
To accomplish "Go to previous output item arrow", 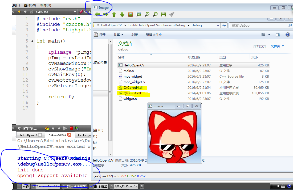I will pos(53,128).
